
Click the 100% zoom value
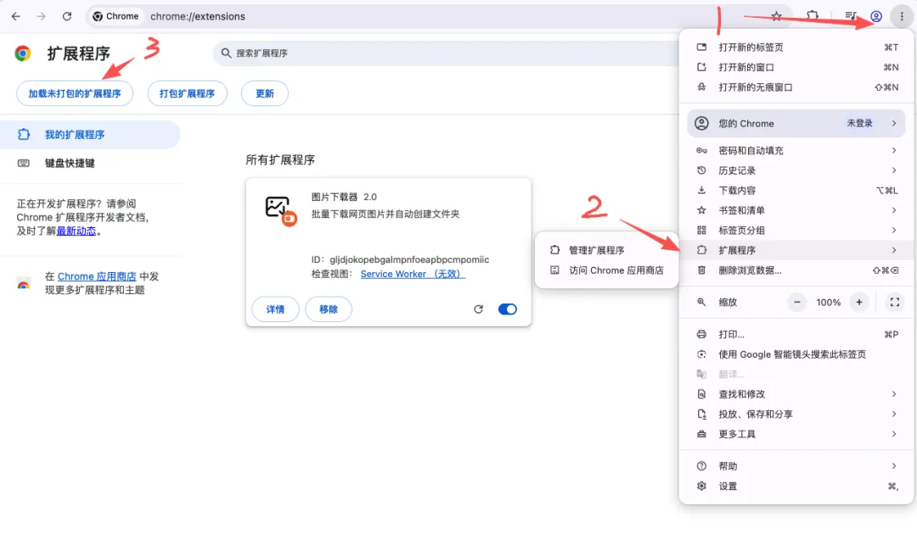(x=828, y=303)
